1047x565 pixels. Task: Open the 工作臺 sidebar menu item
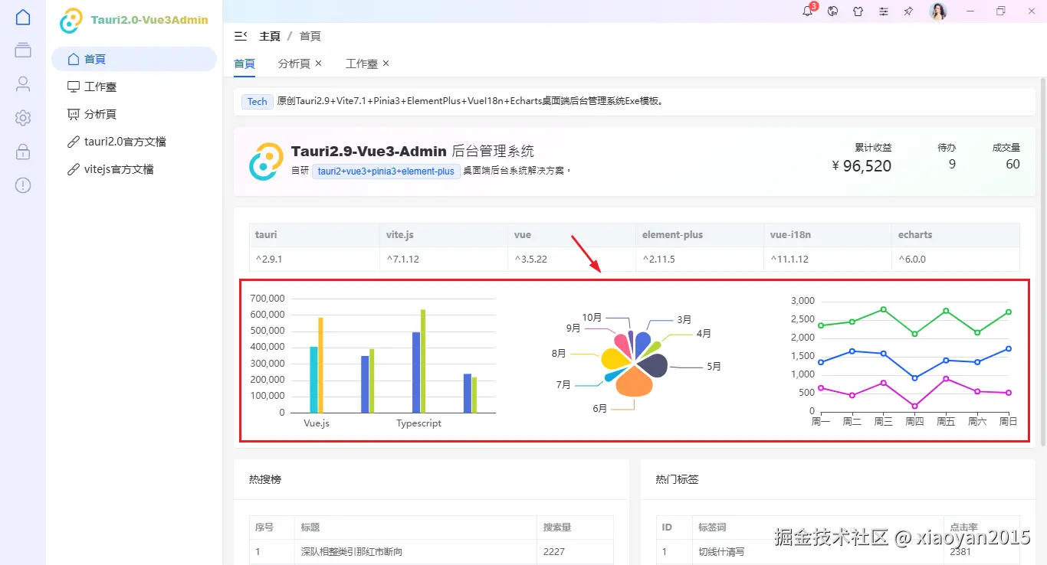point(134,87)
